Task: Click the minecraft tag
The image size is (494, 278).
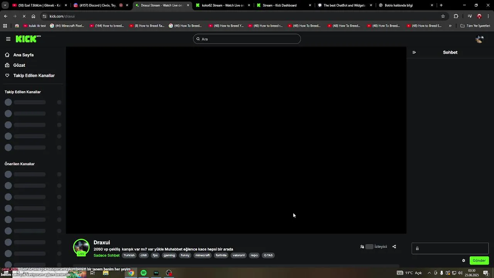Action: point(203,256)
